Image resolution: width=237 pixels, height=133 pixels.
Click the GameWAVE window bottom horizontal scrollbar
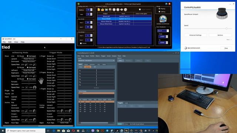pyautogui.click(x=38, y=126)
